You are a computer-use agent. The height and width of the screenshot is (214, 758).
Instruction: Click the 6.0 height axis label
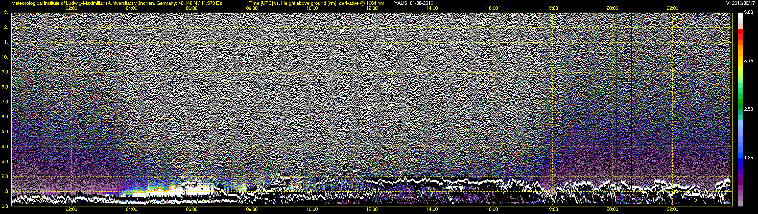pos(5,117)
